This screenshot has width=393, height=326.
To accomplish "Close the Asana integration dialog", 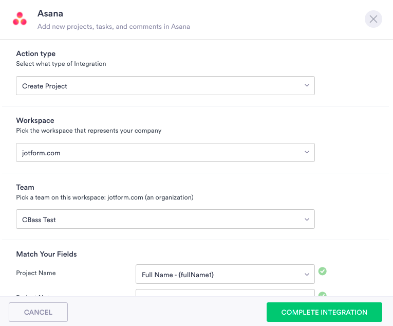I will point(373,19).
